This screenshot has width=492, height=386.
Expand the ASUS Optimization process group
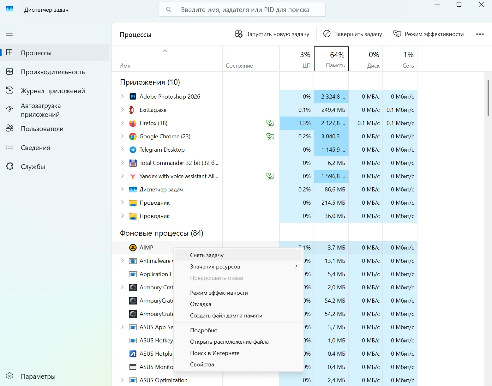[122, 380]
